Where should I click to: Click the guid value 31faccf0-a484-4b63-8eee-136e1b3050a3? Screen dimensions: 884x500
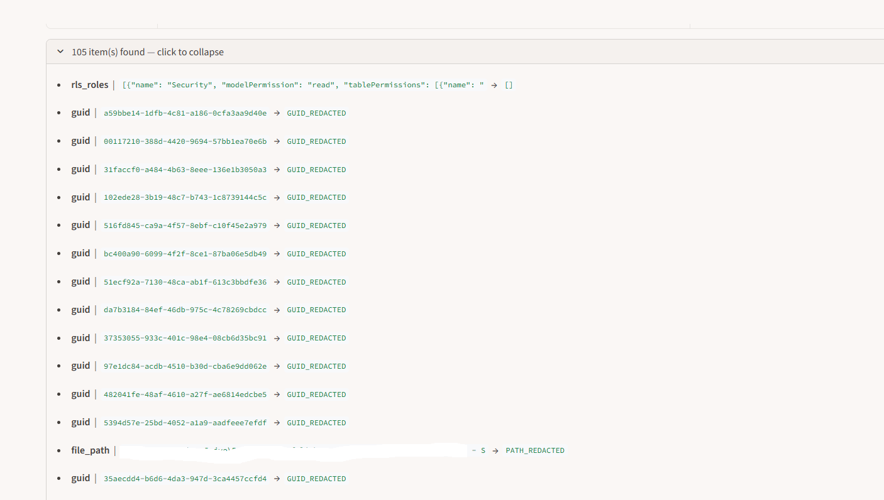pyautogui.click(x=185, y=169)
